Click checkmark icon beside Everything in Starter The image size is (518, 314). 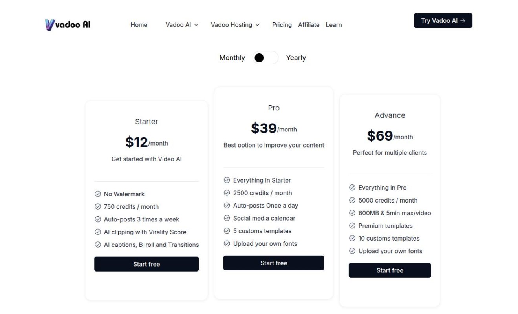(227, 180)
